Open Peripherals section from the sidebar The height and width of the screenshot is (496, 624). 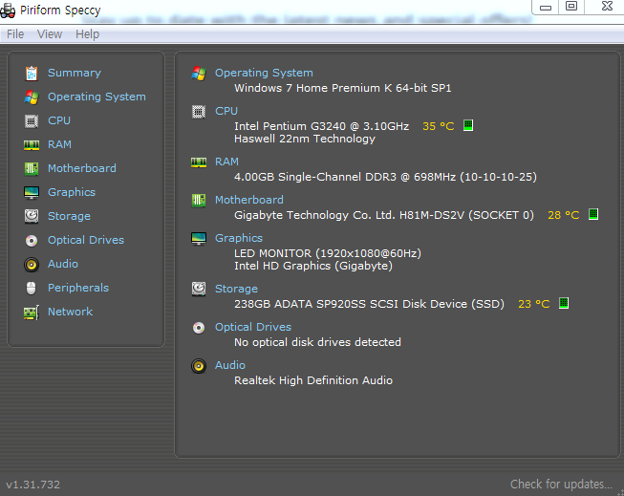click(78, 288)
